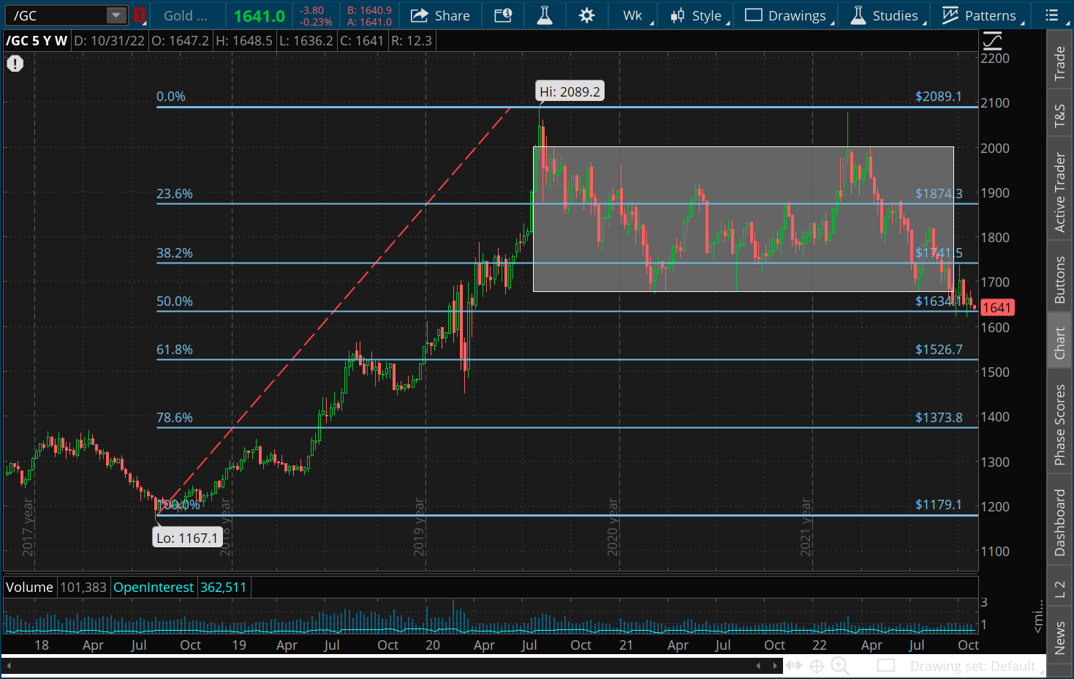The width and height of the screenshot is (1074, 679).
Task: Click the chart alert exclamation icon
Action: (x=15, y=64)
